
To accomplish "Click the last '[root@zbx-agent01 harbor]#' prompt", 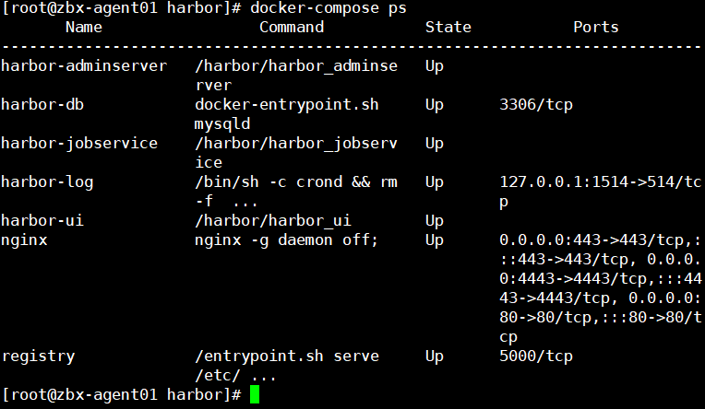I will (x=122, y=394).
